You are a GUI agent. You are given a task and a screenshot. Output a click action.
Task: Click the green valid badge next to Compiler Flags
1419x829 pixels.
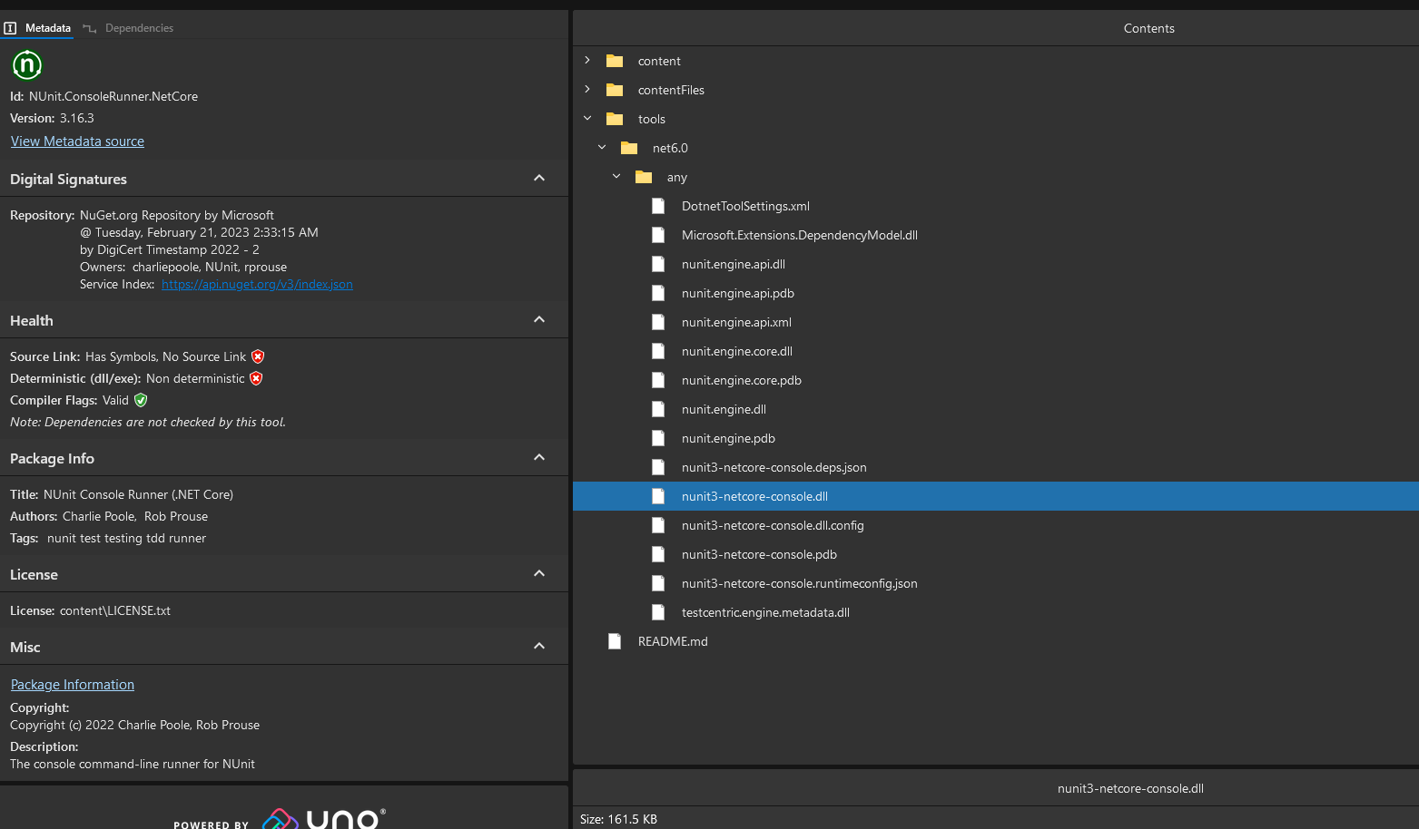click(x=141, y=400)
